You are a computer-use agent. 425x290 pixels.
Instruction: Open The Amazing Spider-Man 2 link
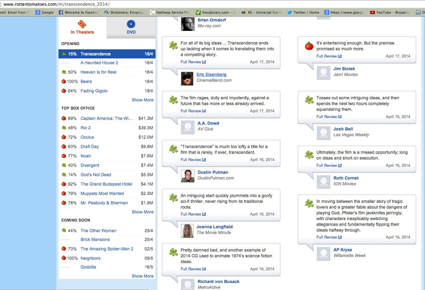point(107,249)
